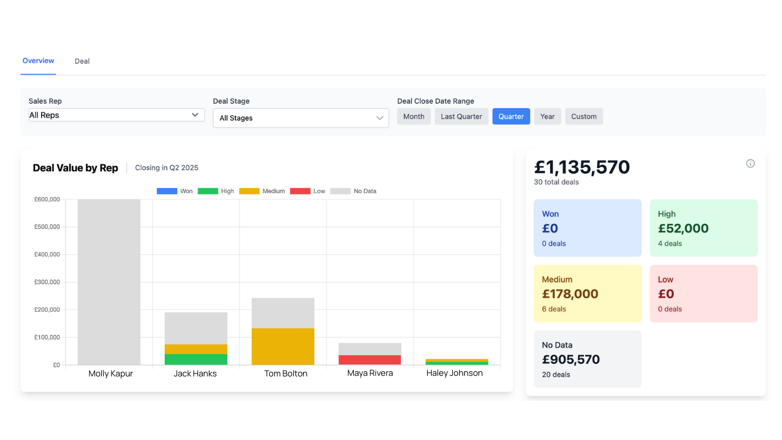Screen dimensions: 782x440
Task: Click Maya Rivera's red Low bar segment
Action: click(x=370, y=360)
